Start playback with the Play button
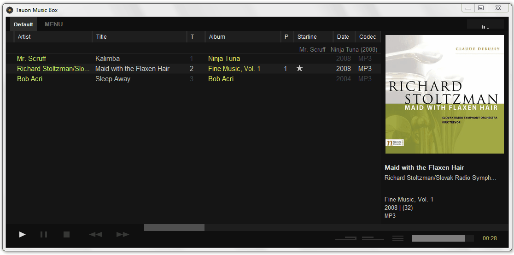 click(22, 234)
